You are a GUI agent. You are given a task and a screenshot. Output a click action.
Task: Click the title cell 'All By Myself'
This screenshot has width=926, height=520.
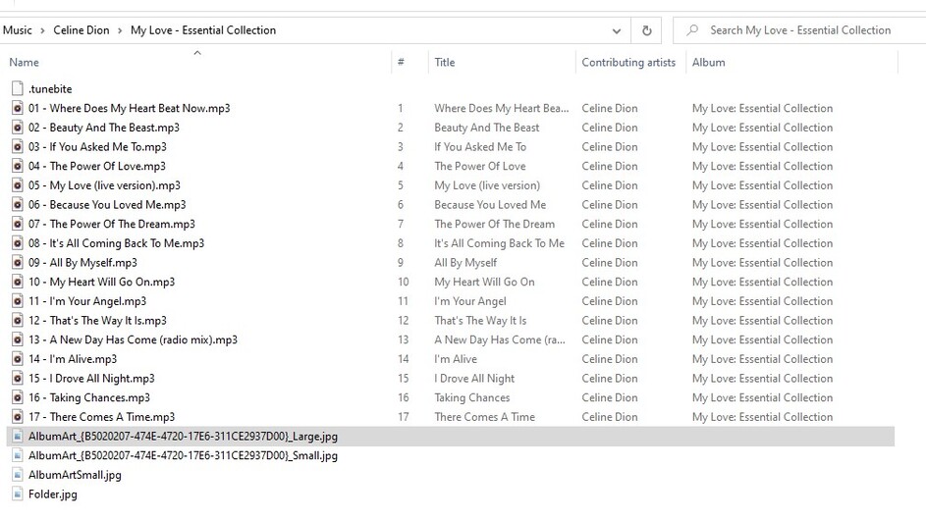click(x=465, y=263)
